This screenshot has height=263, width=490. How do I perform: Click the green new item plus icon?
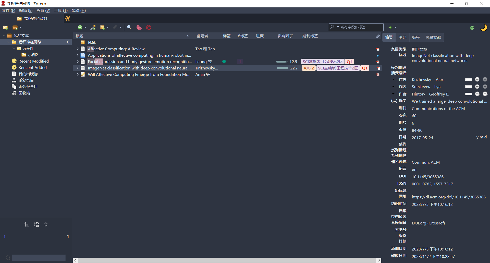(80, 27)
